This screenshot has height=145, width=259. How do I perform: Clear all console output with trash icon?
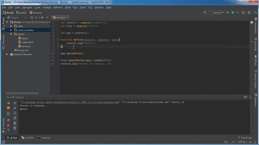coord(15,128)
